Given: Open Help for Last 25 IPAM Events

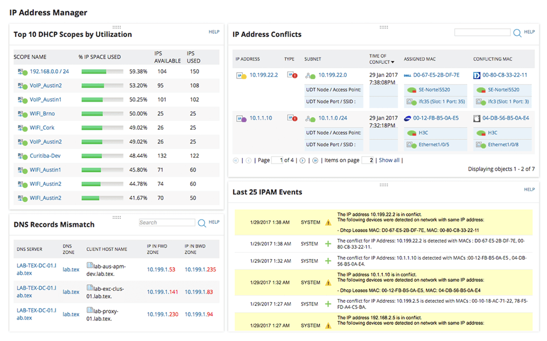Looking at the screenshot, I should [530, 190].
